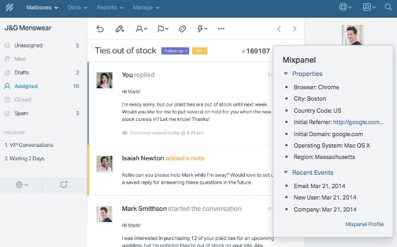Open the user account dropdown
Image resolution: width=397 pixels, height=247 pixels.
369,7
